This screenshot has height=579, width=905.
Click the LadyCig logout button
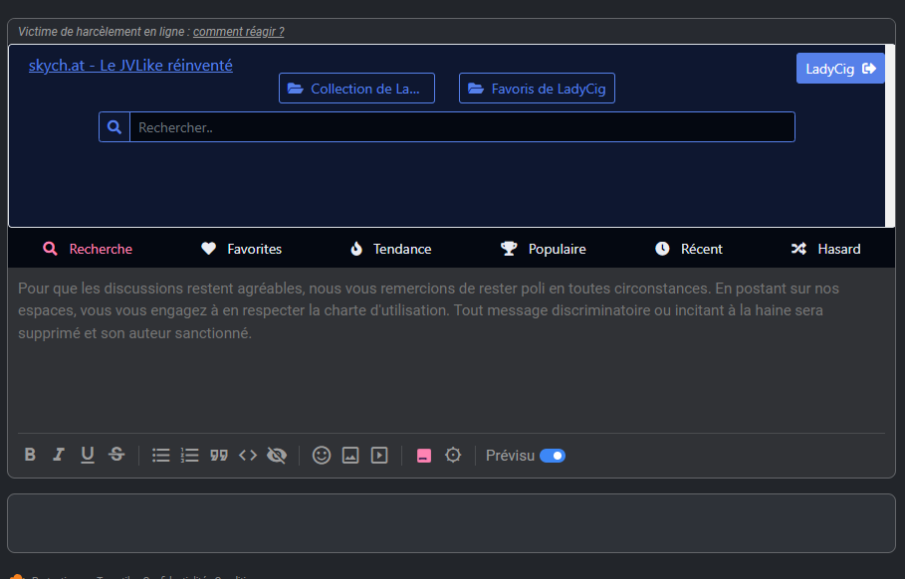click(840, 69)
